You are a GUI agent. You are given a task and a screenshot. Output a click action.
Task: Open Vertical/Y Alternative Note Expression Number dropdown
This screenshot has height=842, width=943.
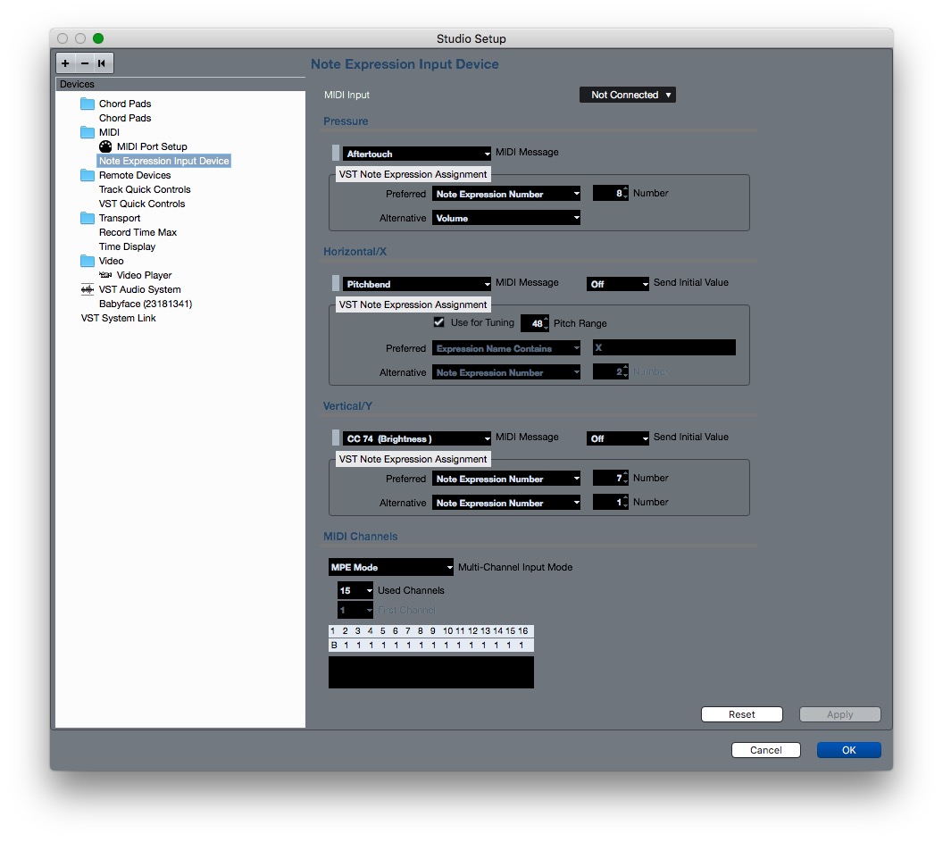point(505,503)
